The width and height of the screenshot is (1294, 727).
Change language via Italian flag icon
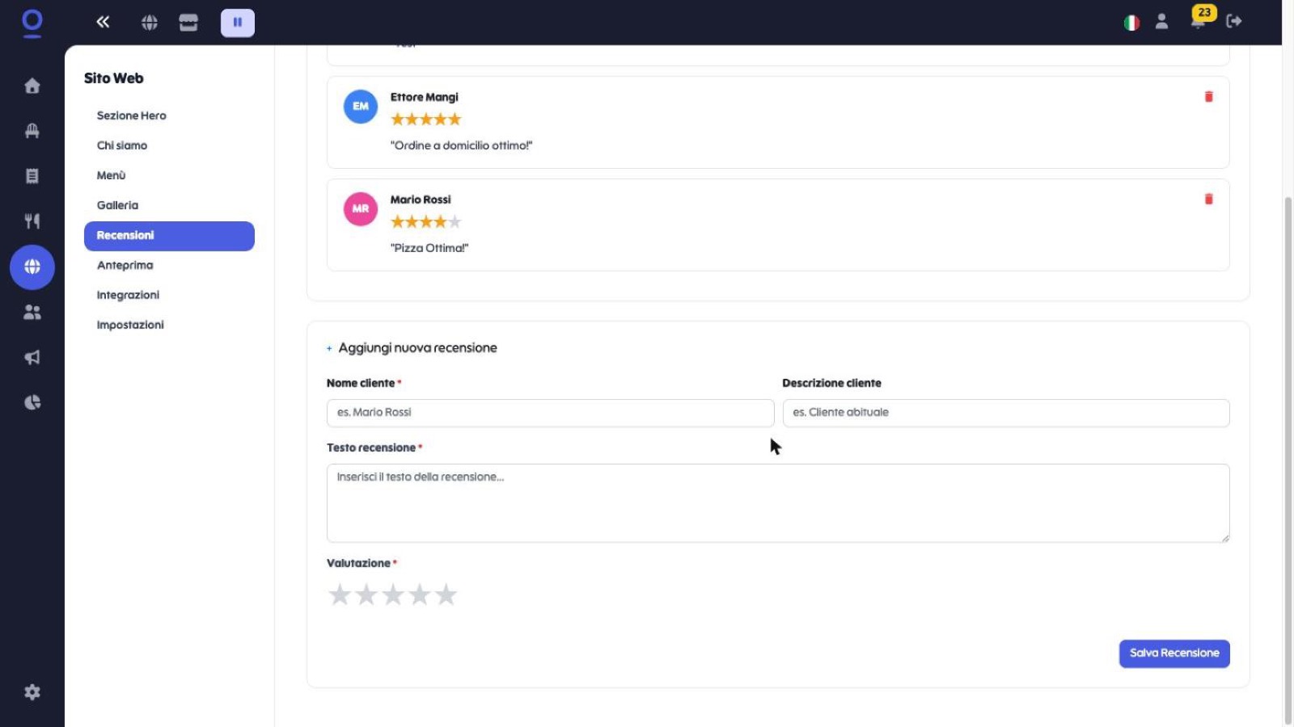1131,23
